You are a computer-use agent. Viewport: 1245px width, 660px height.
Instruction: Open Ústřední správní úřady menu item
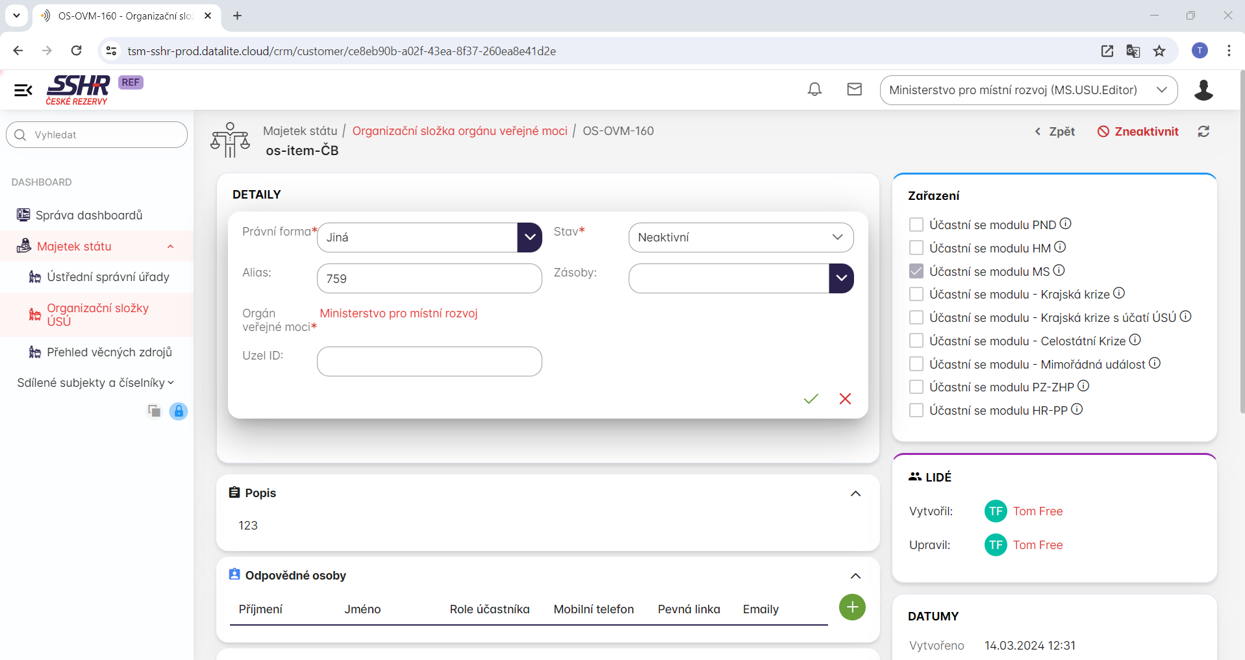tap(108, 277)
